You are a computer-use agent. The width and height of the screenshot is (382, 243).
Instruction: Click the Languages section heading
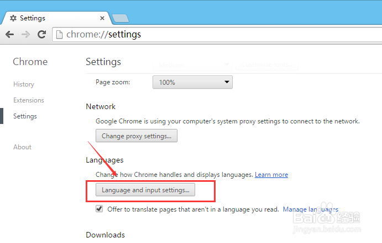(x=104, y=160)
